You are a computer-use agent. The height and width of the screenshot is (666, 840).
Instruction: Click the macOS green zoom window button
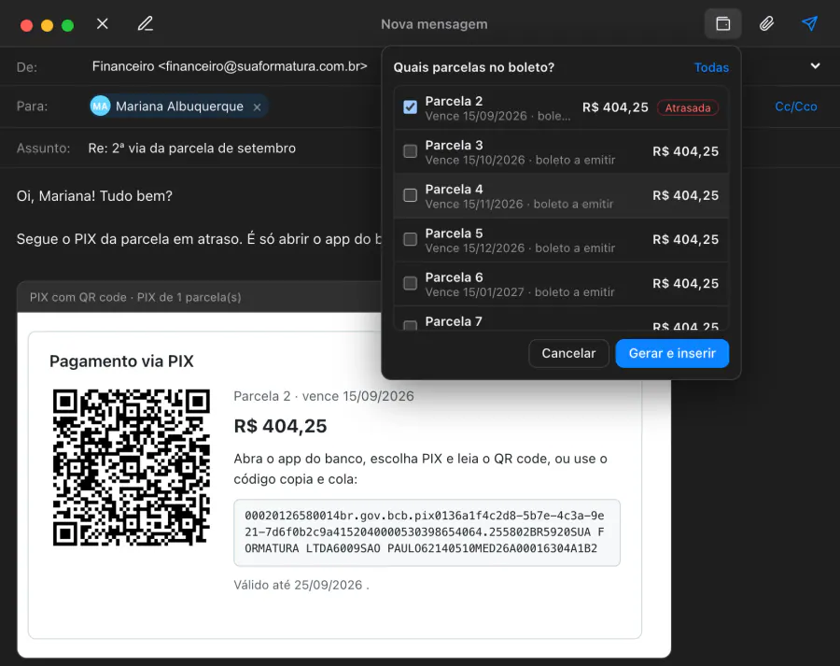(67, 25)
